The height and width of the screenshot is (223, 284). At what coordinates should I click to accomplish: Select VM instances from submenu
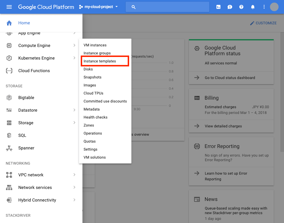105,45
